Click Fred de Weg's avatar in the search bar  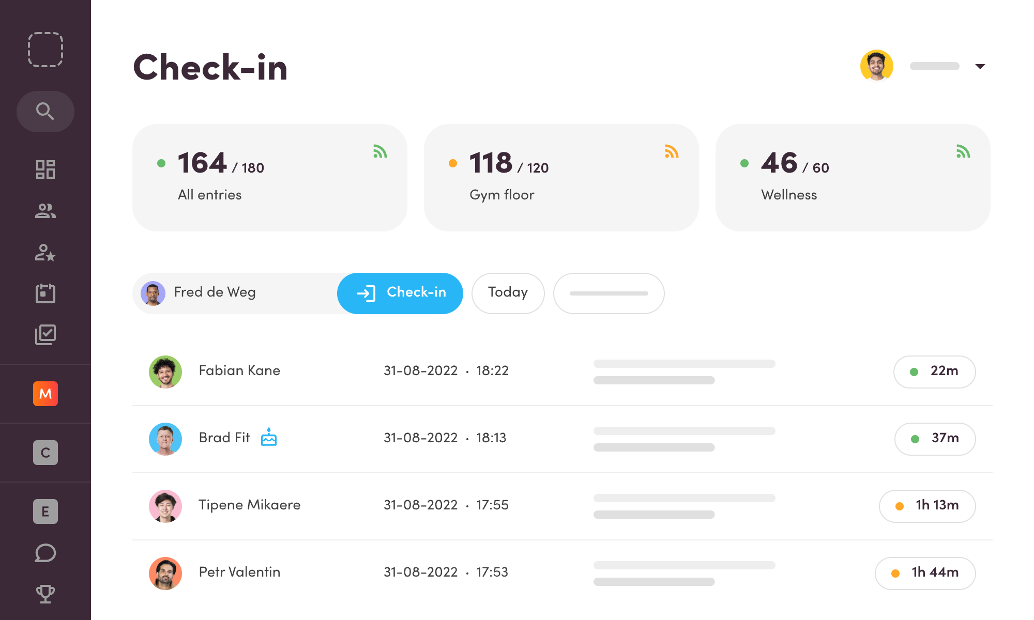153,293
